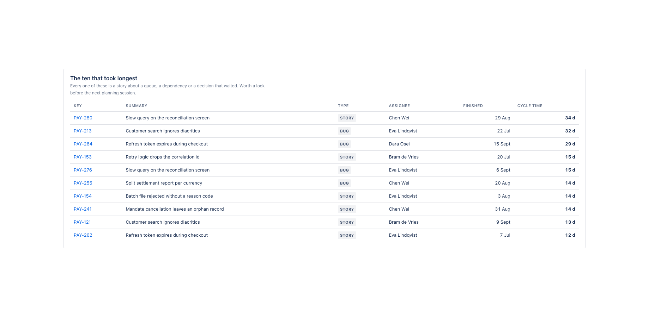Click "Customer search ignores diacritics" in the PAY-213 row
The height and width of the screenshot is (317, 649).
point(163,131)
